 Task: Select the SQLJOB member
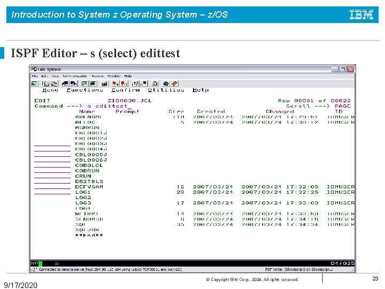click(87, 230)
